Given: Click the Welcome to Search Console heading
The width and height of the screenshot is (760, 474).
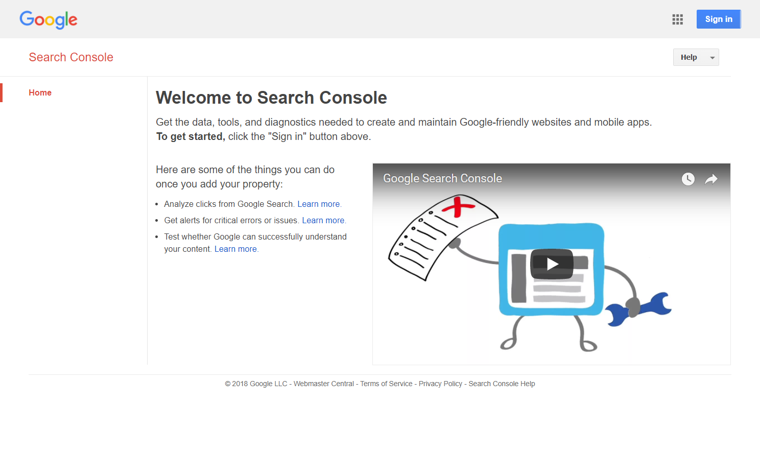Looking at the screenshot, I should 271,98.
